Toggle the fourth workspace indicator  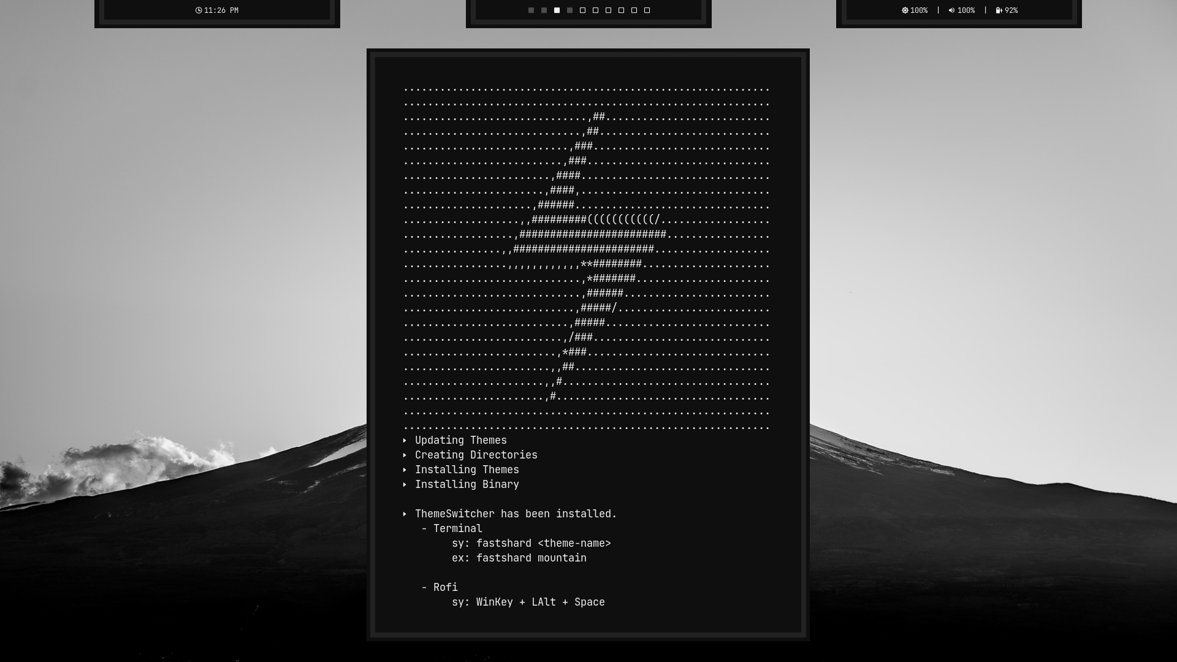pos(569,10)
